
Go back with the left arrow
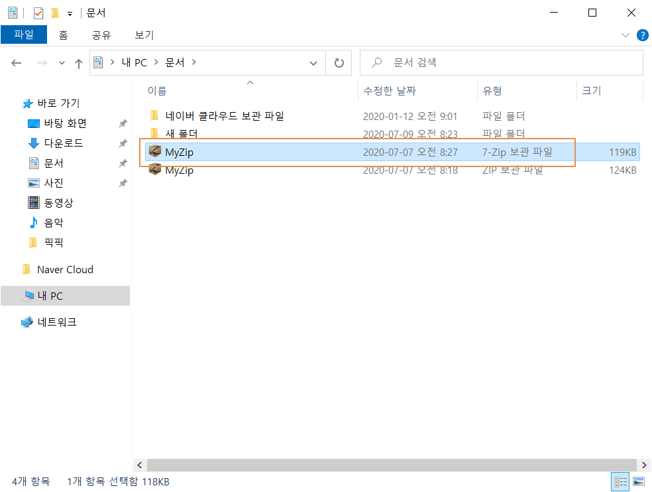(16, 63)
